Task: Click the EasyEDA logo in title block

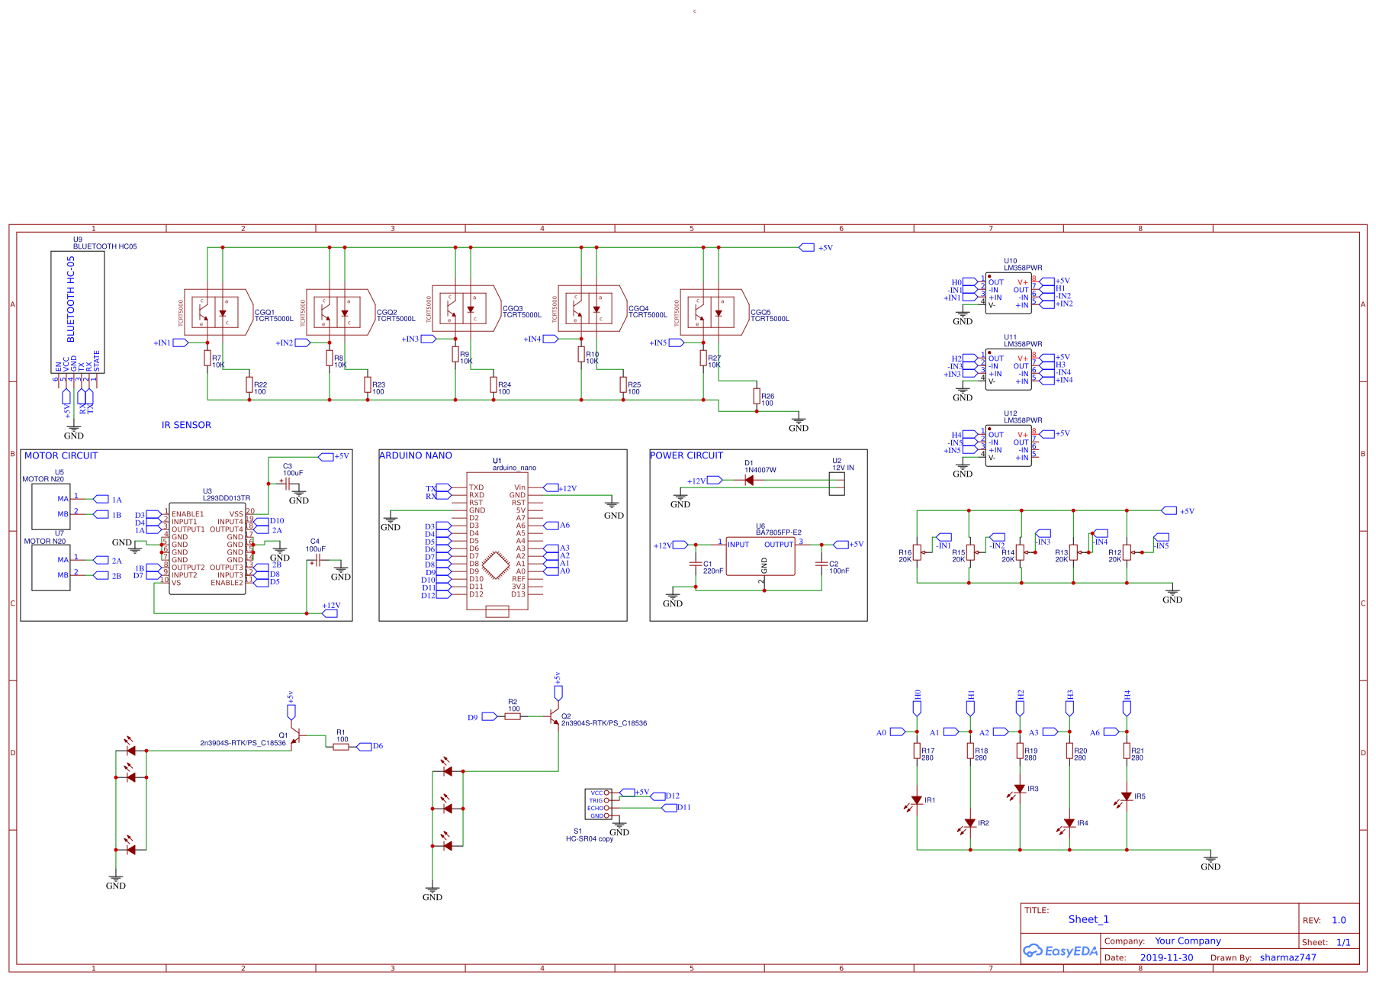Action: pyautogui.click(x=1060, y=950)
